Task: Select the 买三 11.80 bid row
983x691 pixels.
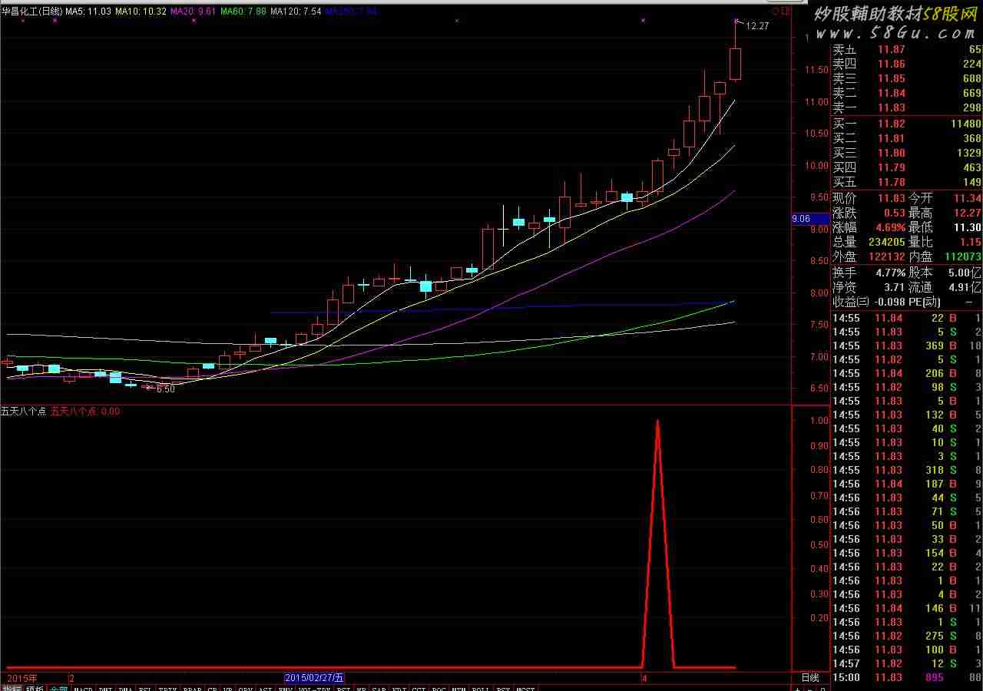Action: pyautogui.click(x=908, y=153)
